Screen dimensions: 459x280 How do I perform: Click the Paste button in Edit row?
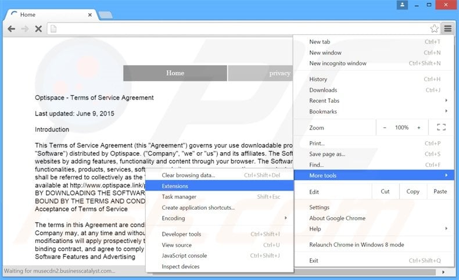point(440,191)
